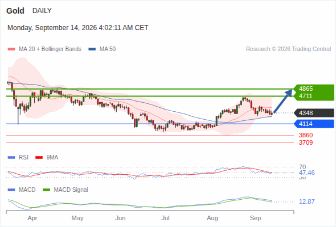Click the RSI legend blue marker
The height and width of the screenshot is (227, 336).
pyautogui.click(x=11, y=158)
